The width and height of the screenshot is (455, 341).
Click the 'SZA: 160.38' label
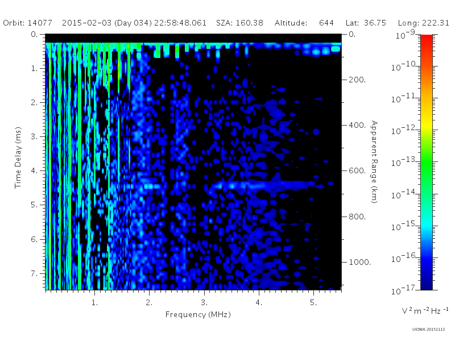[239, 23]
